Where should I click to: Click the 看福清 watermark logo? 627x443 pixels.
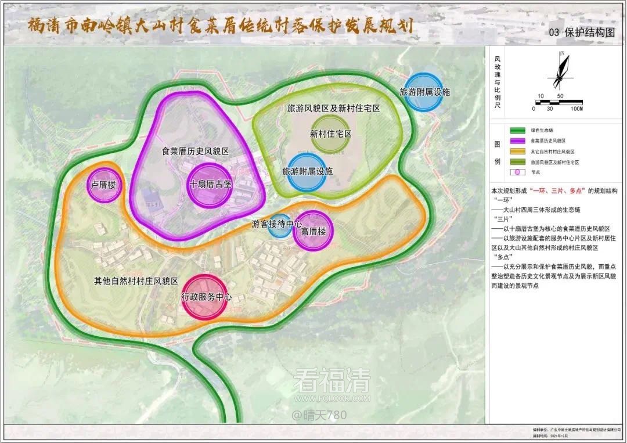(x=331, y=383)
